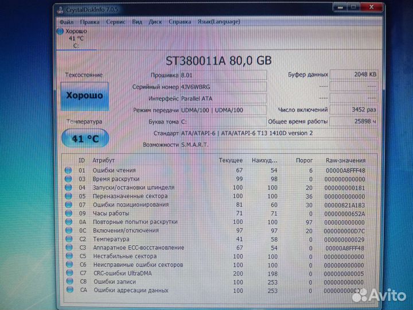The image size is (413, 310).
Task: Click the Raw-значения column header
Action: [x=345, y=160]
